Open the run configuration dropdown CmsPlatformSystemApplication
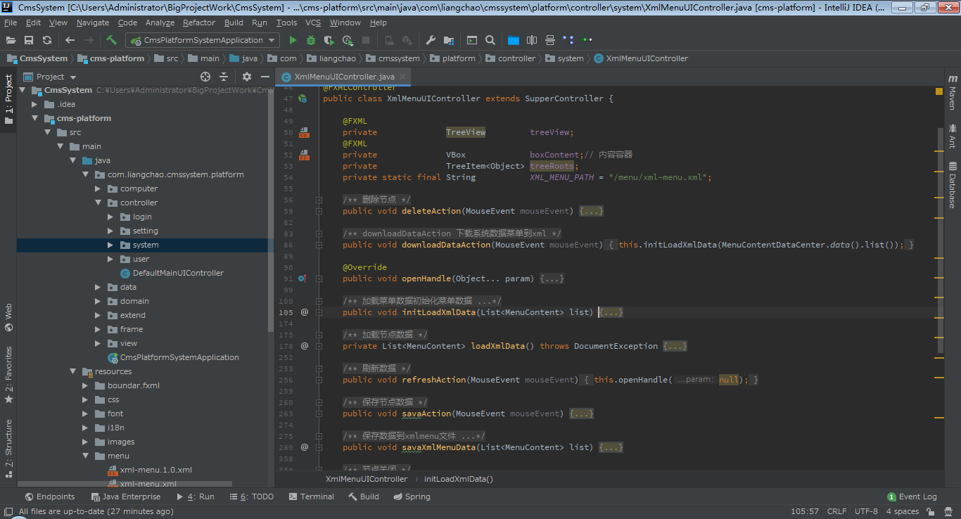 (202, 40)
